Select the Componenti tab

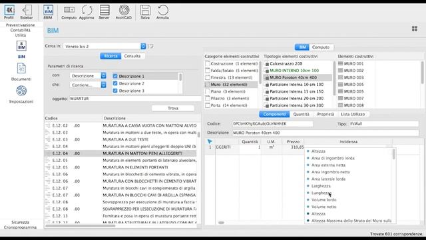tap(274, 114)
